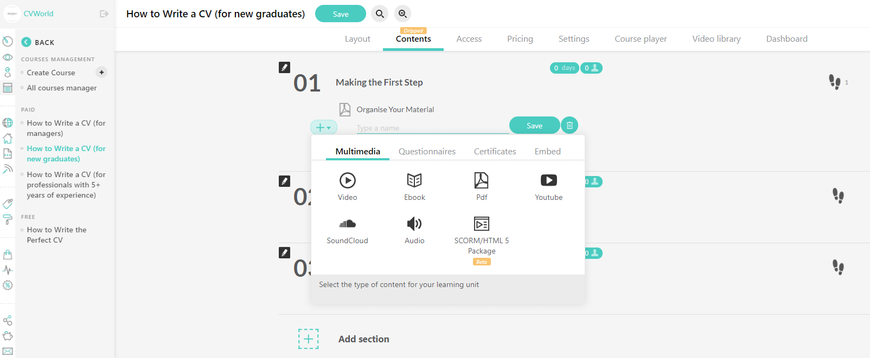Select the Youtube content type
Screen dimensions: 870x358
coord(548,180)
